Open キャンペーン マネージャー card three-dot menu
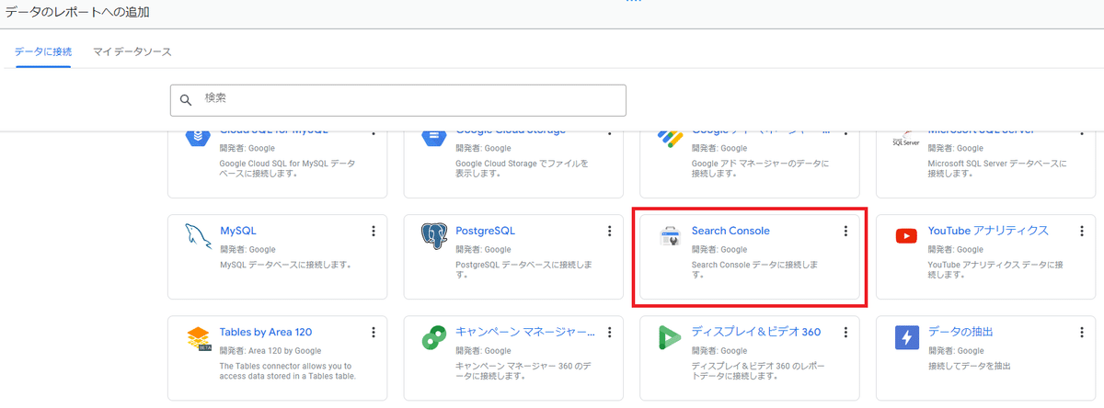Screen dimensions: 1104x408 click(x=609, y=333)
